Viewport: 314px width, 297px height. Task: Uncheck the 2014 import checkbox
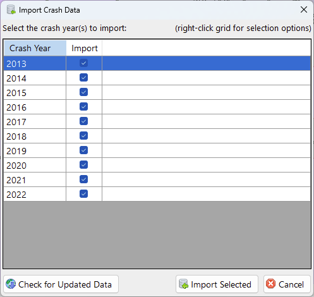(83, 78)
